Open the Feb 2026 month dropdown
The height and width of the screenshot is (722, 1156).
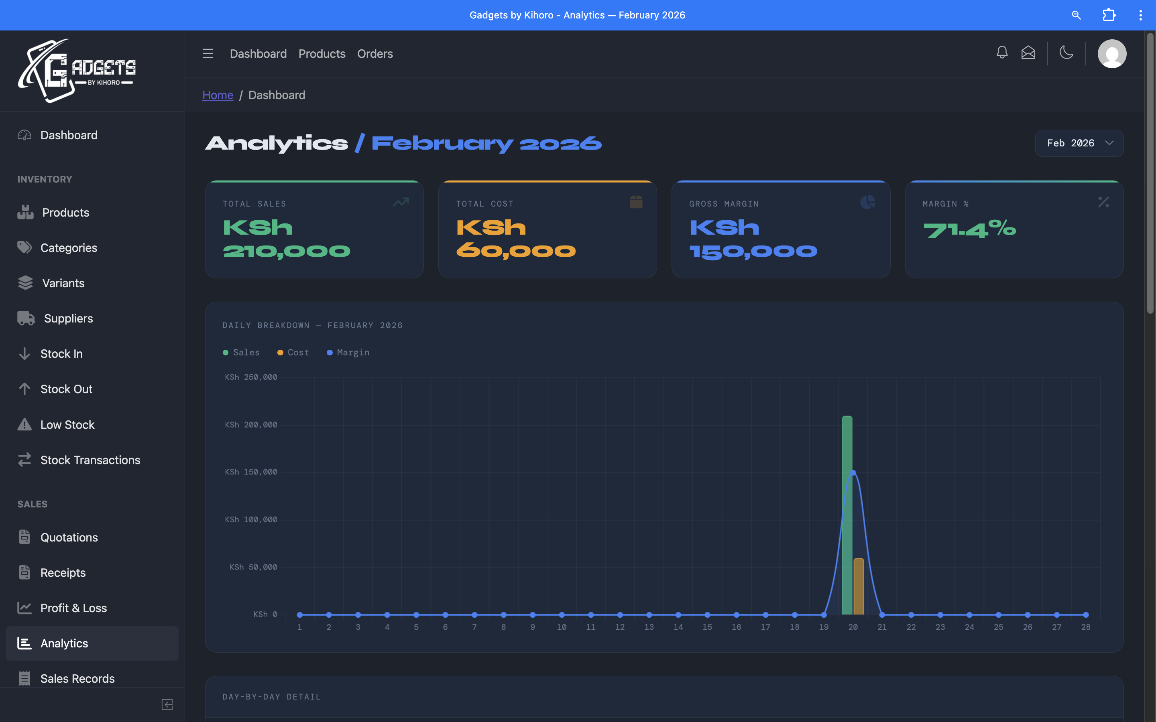[1079, 143]
